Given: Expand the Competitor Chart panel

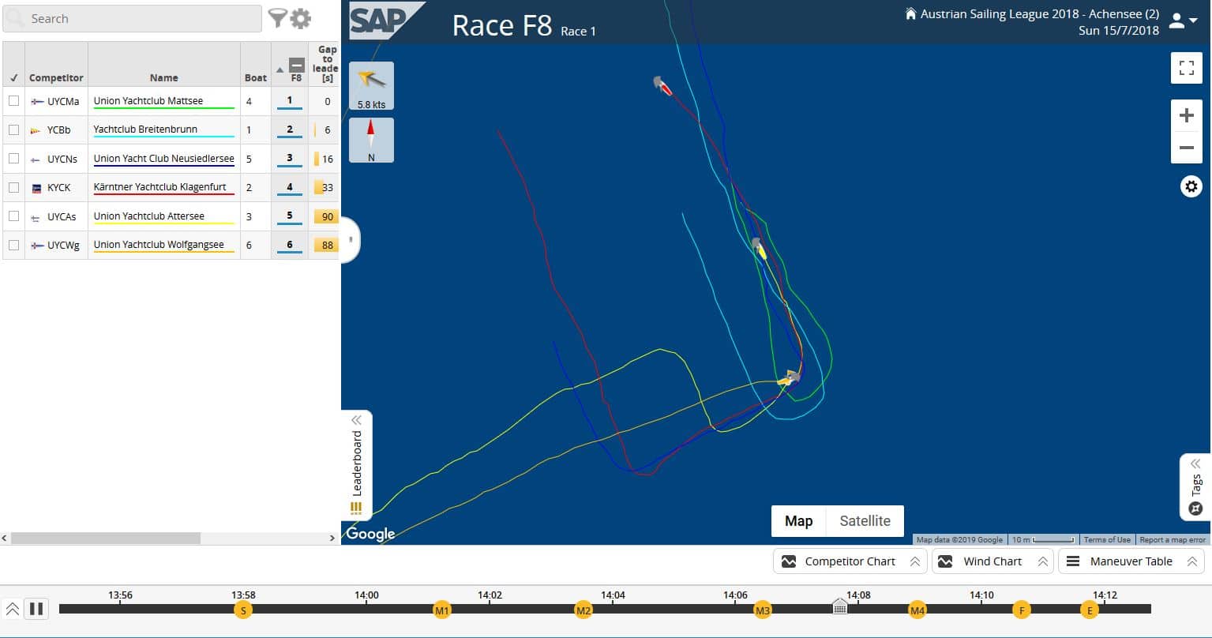Looking at the screenshot, I should 850,561.
